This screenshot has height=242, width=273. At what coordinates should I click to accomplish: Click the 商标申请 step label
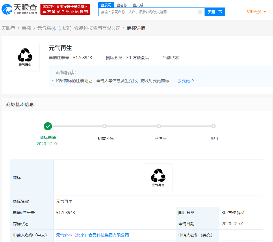48,138
